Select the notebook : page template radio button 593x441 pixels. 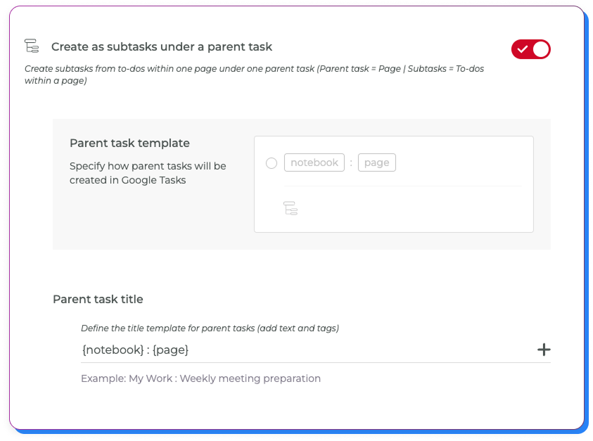click(x=271, y=163)
